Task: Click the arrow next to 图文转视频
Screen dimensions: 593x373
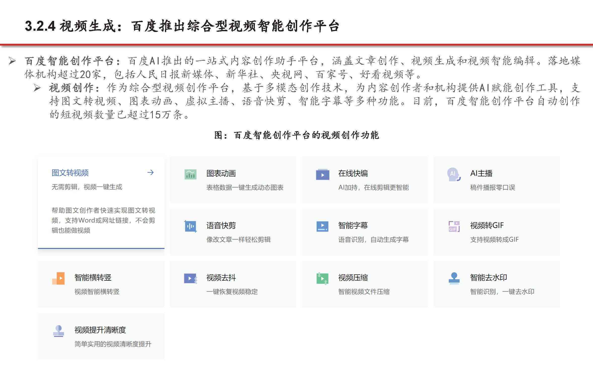Action: click(150, 172)
